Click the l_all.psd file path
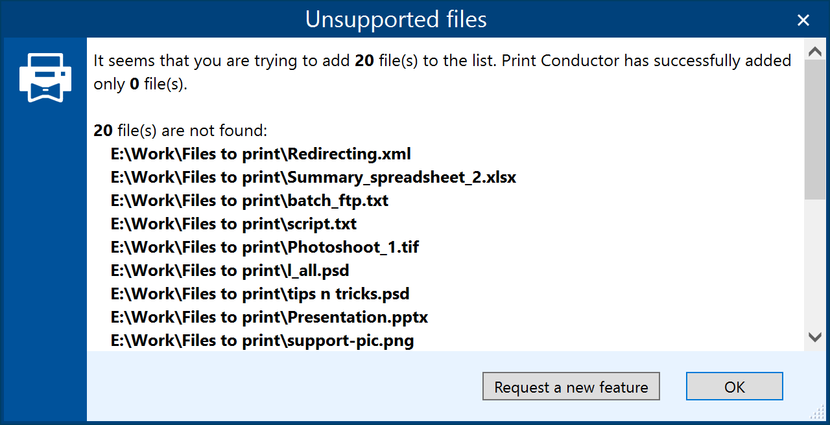Screen dimensions: 830x425 (x=230, y=271)
